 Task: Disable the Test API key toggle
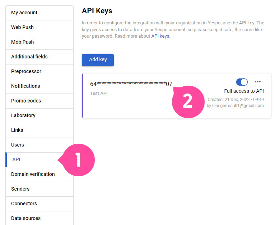pos(242,82)
